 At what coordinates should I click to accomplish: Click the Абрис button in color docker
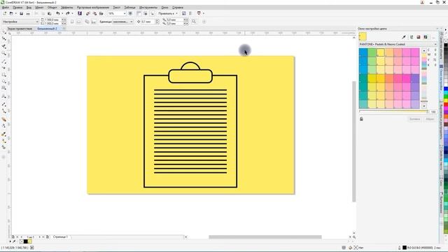(x=430, y=119)
